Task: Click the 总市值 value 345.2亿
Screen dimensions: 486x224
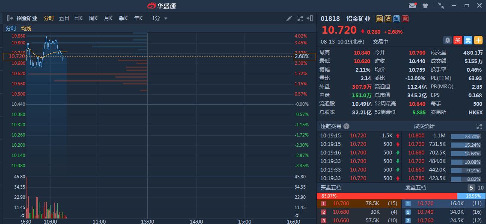Action: coord(417,95)
